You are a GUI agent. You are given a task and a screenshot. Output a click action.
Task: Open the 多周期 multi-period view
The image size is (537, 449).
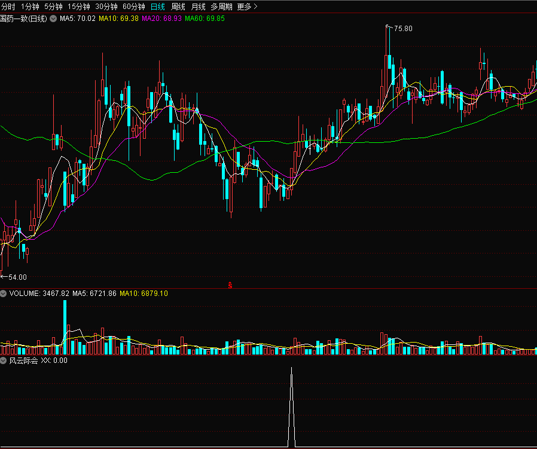(x=221, y=7)
